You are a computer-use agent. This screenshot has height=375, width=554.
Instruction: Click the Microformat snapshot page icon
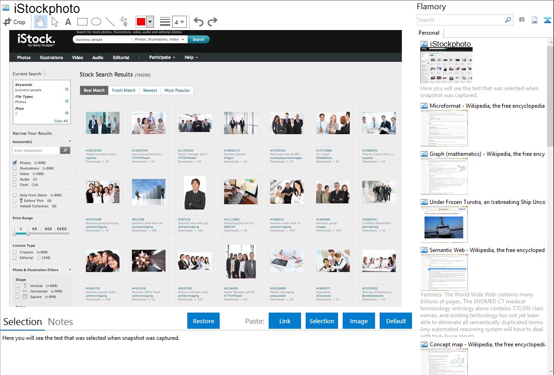tap(424, 106)
